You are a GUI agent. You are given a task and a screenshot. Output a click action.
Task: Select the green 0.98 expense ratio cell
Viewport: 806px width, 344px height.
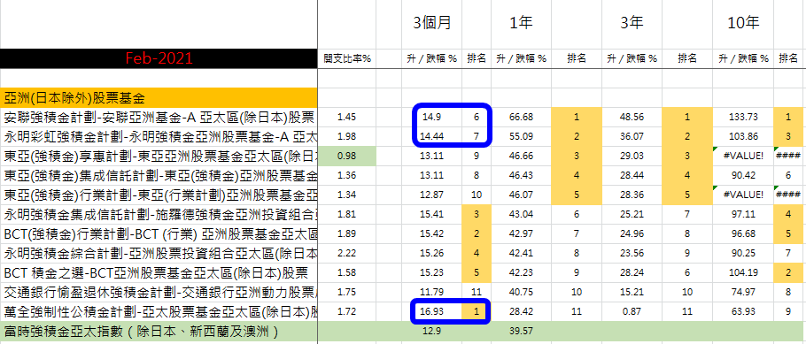(x=347, y=157)
